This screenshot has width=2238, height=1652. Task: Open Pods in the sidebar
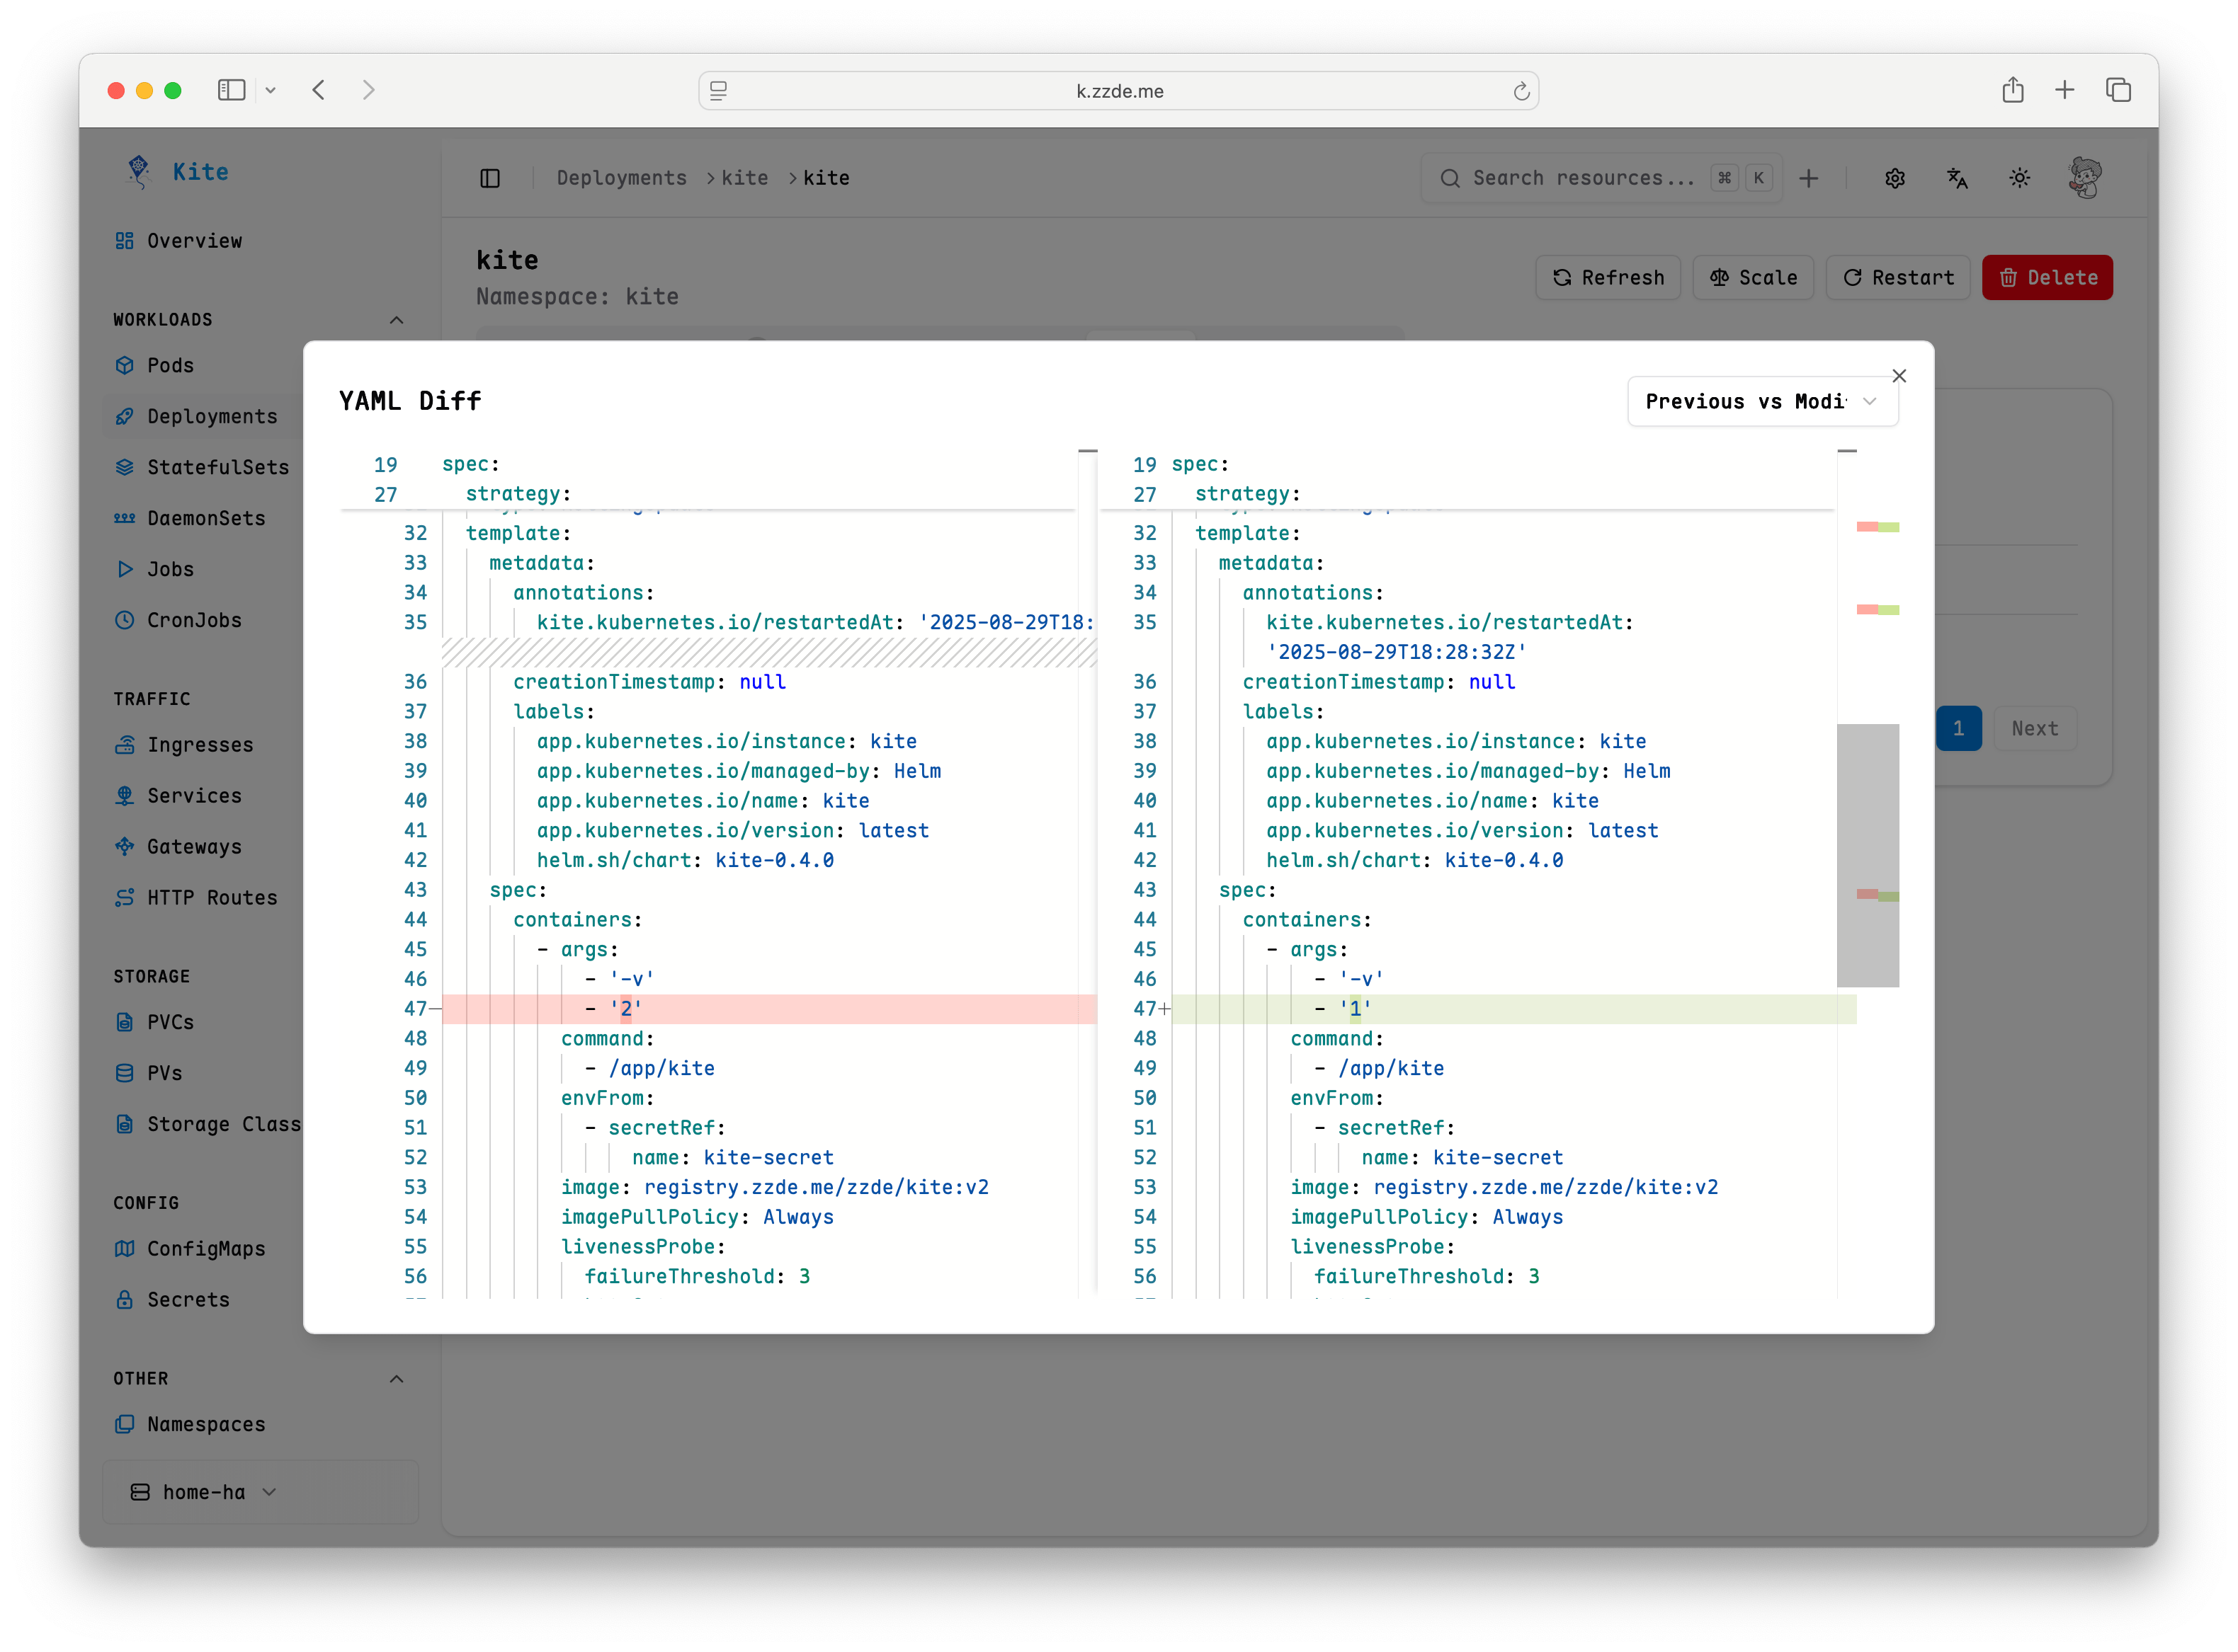[170, 365]
